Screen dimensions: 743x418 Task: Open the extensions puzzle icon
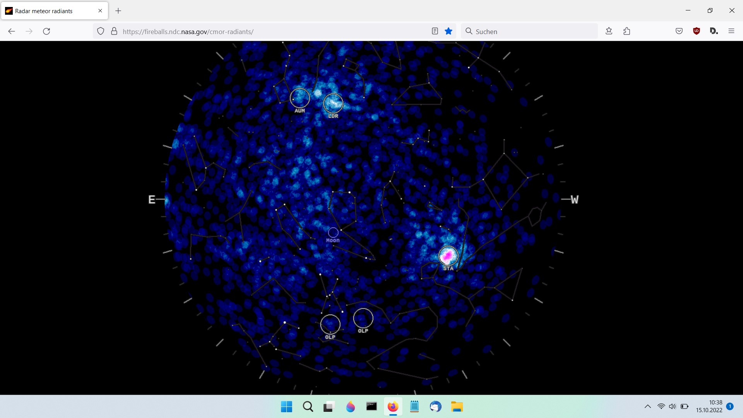[x=627, y=31]
